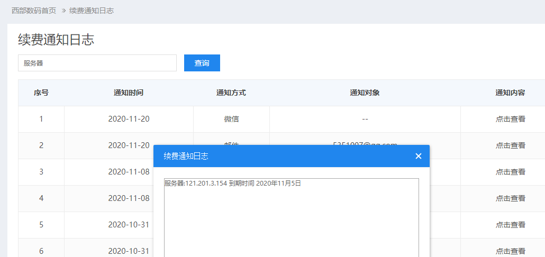Click the 序号 column header
This screenshot has height=257, width=545.
[41, 93]
